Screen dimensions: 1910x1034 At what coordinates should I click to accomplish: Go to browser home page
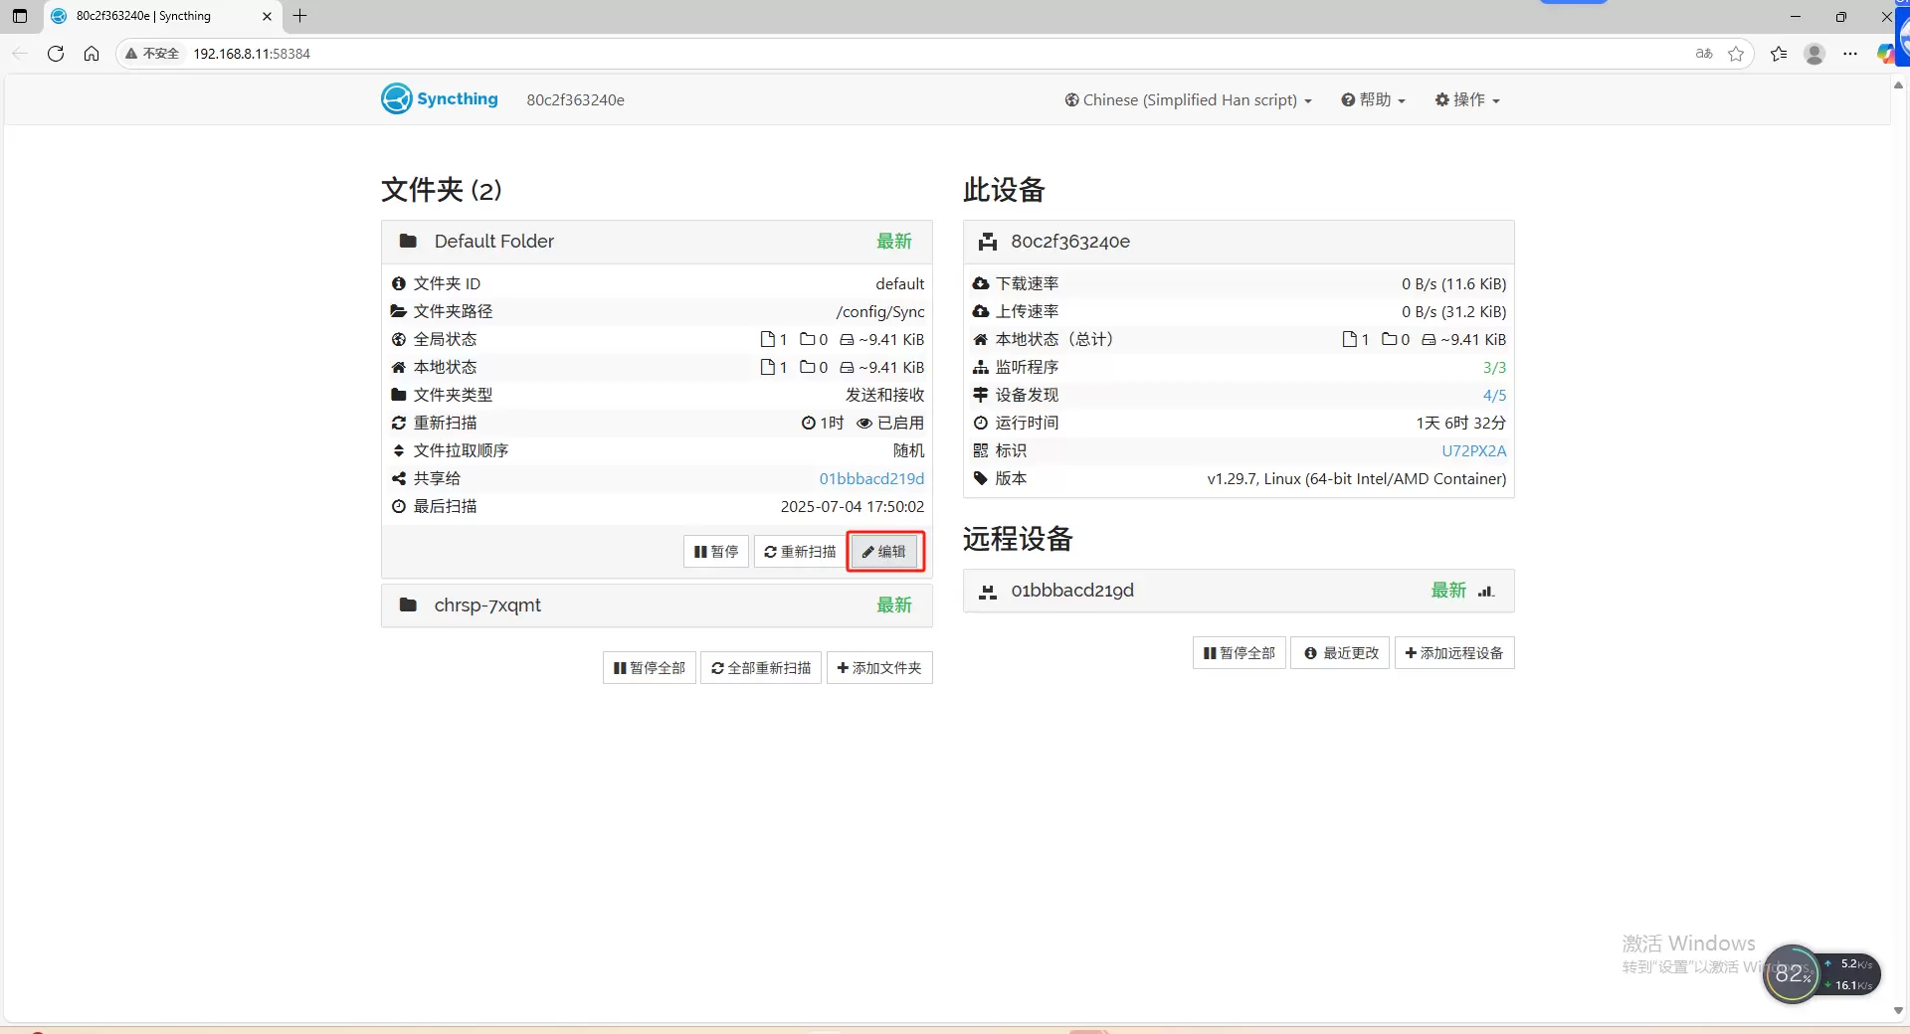tap(92, 54)
